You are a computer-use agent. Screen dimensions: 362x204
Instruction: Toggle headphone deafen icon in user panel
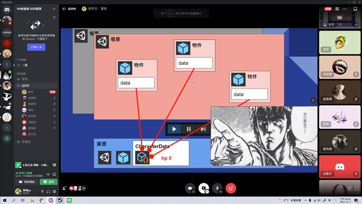click(48, 192)
